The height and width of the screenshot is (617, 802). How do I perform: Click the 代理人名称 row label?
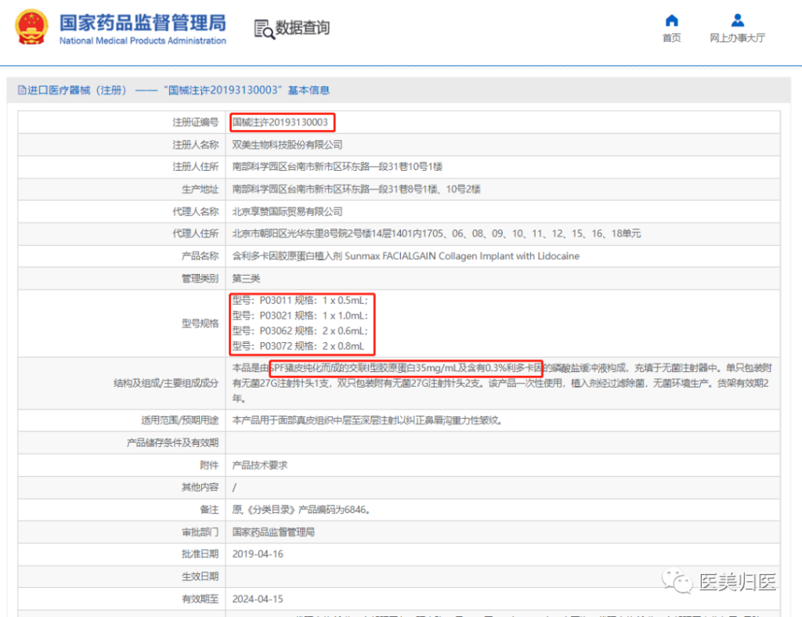(x=195, y=211)
